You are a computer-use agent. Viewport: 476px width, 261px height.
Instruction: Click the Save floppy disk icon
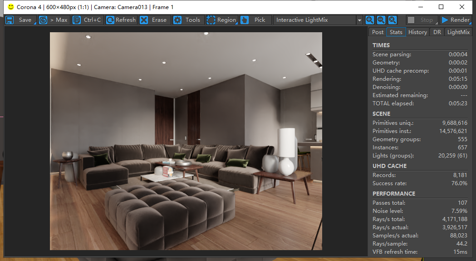(x=10, y=20)
